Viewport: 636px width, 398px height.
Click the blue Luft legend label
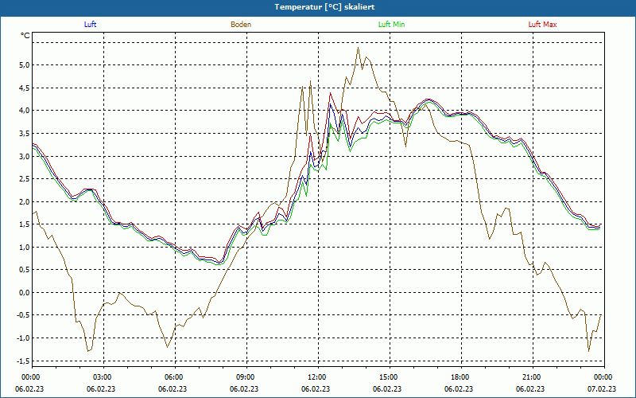(90, 25)
